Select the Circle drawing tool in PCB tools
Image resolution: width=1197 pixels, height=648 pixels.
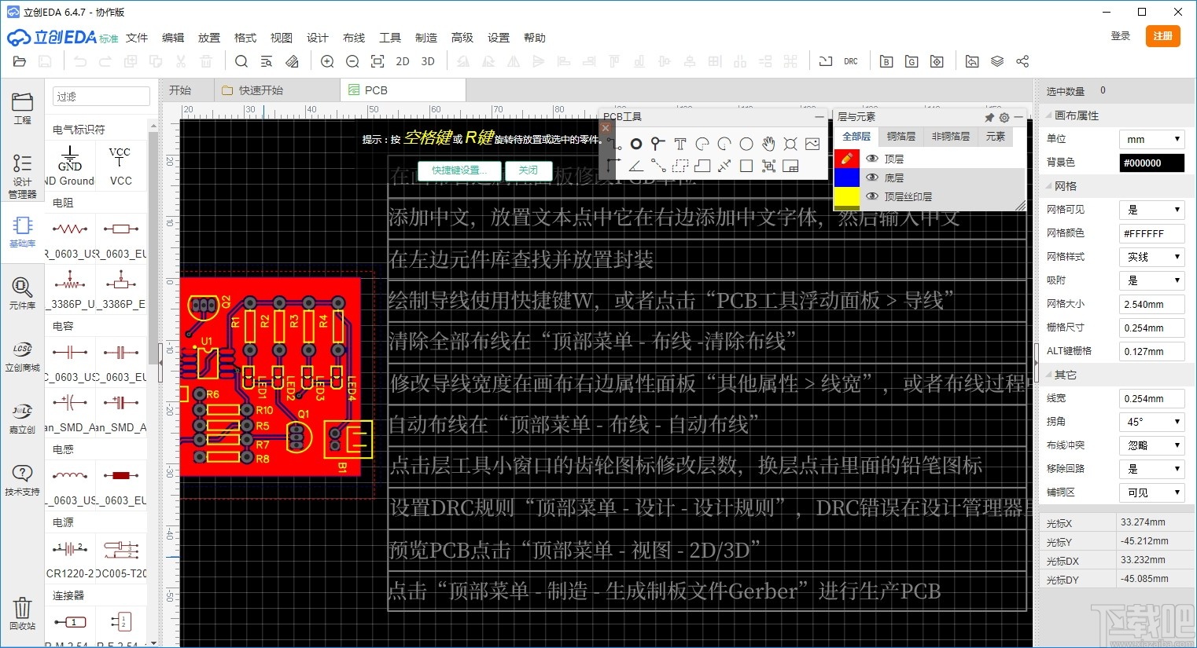coord(746,144)
